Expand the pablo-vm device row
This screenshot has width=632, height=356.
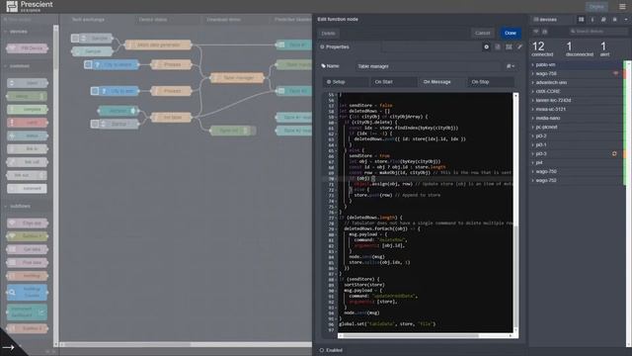tap(532, 64)
